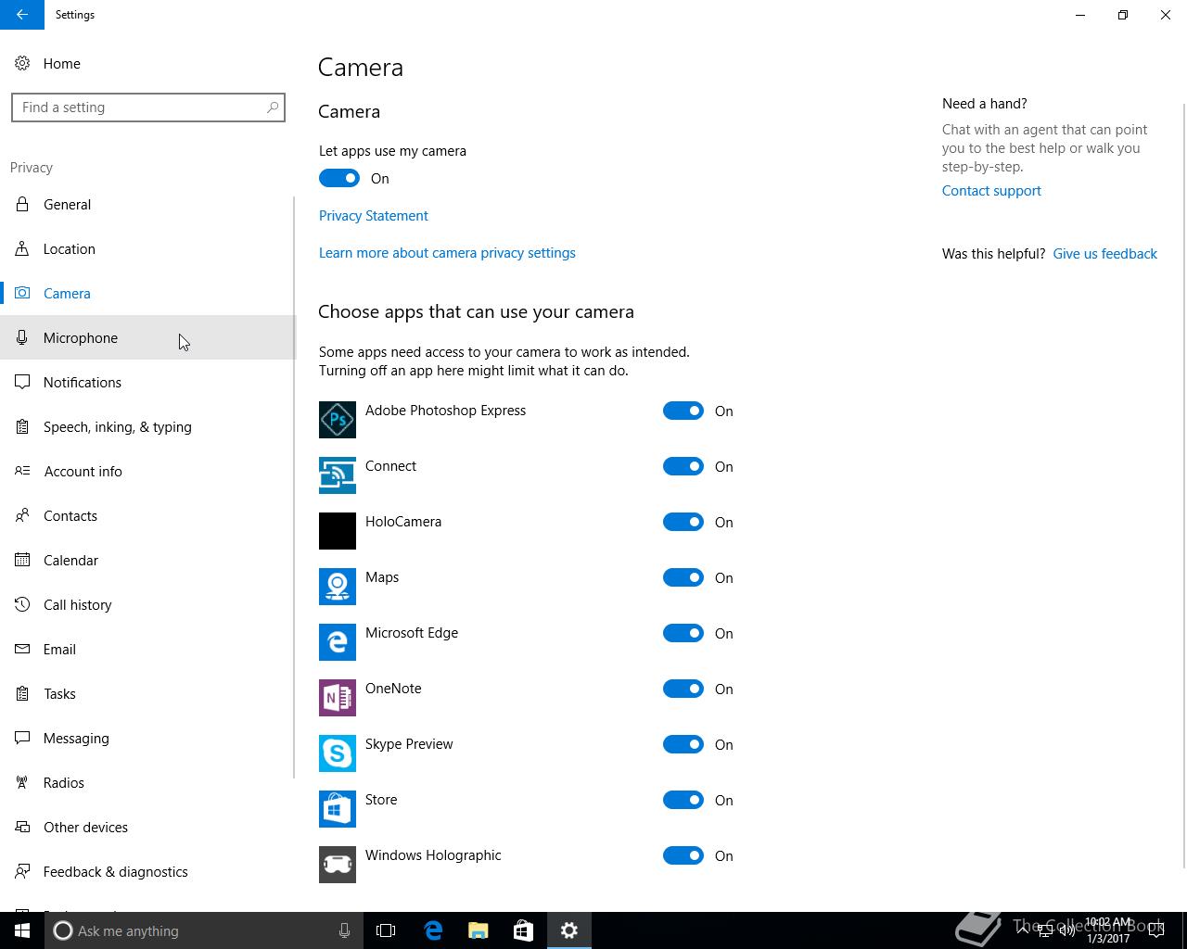Select Contacts in the sidebar

pos(147,516)
